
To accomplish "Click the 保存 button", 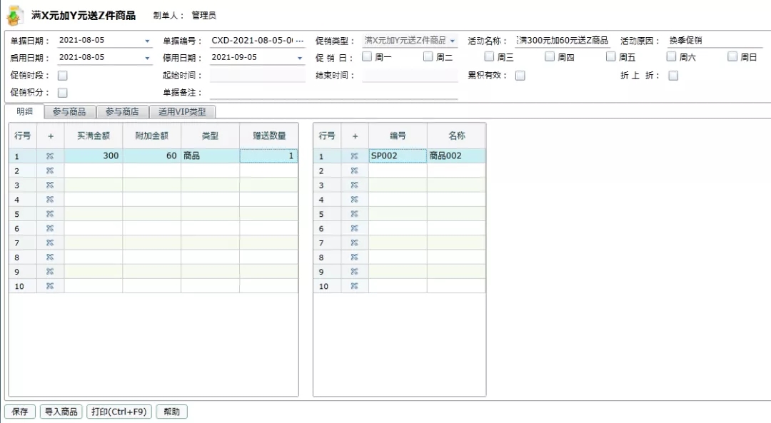I will (x=20, y=412).
